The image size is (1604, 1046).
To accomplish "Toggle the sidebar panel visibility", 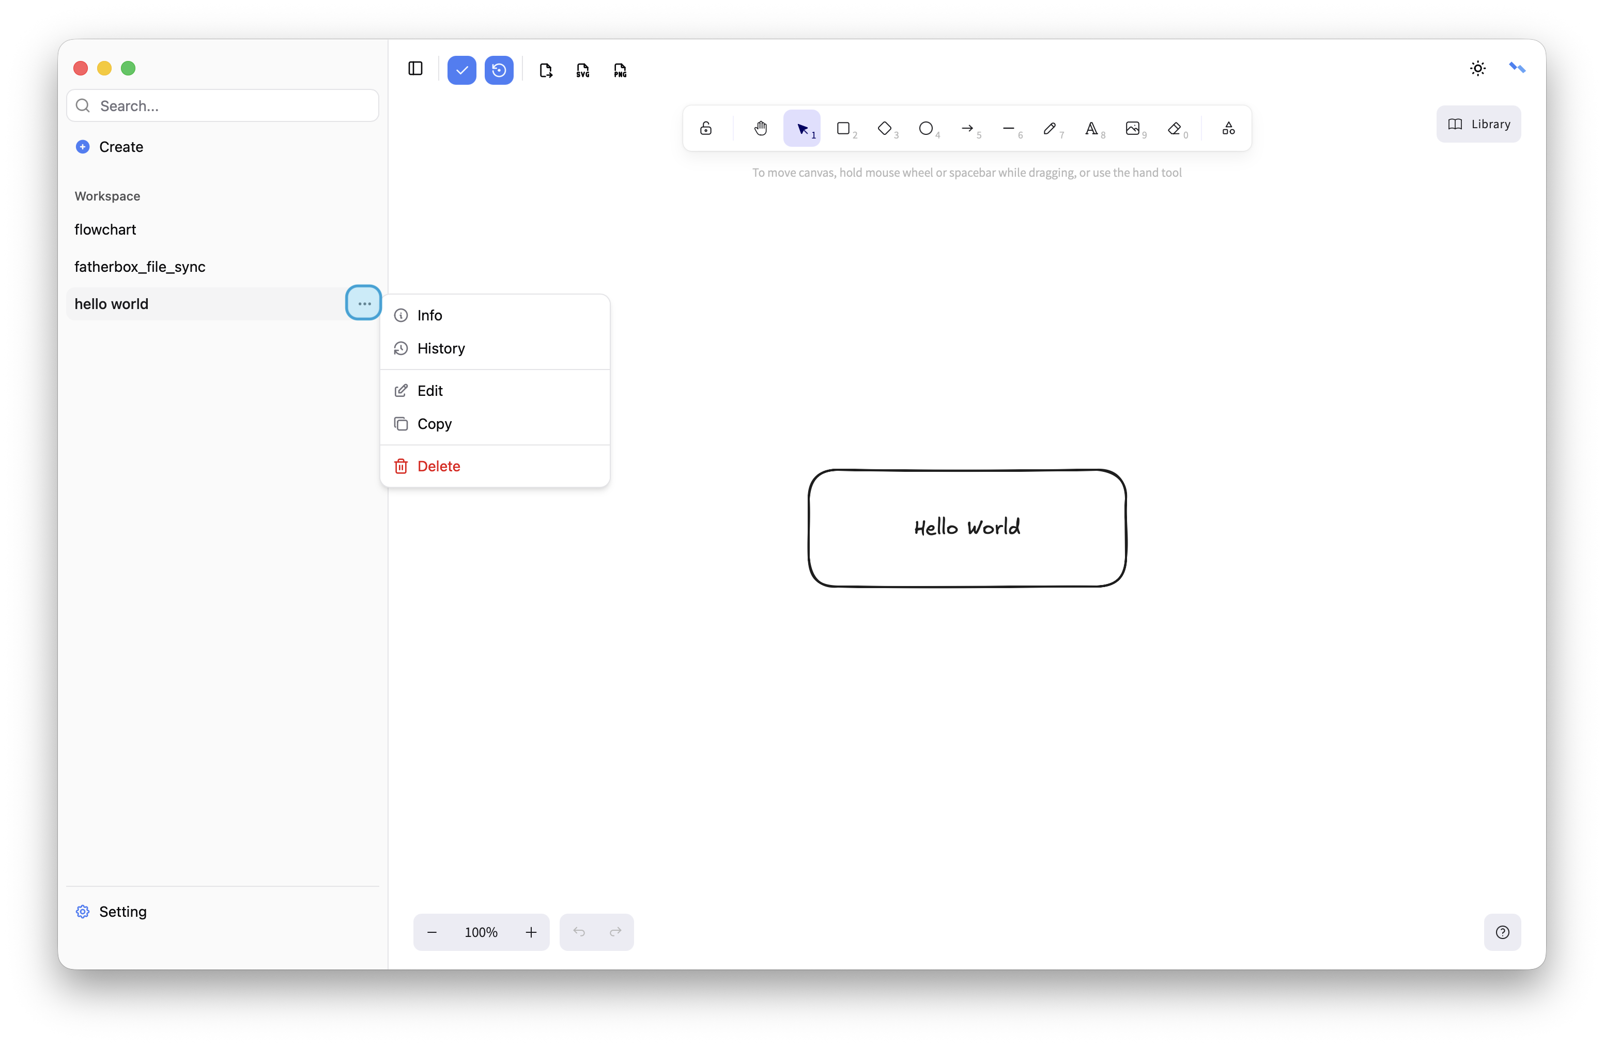I will (415, 69).
